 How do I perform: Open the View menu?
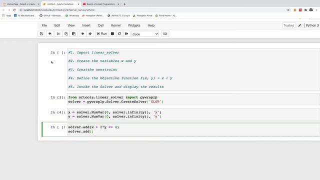(71, 25)
